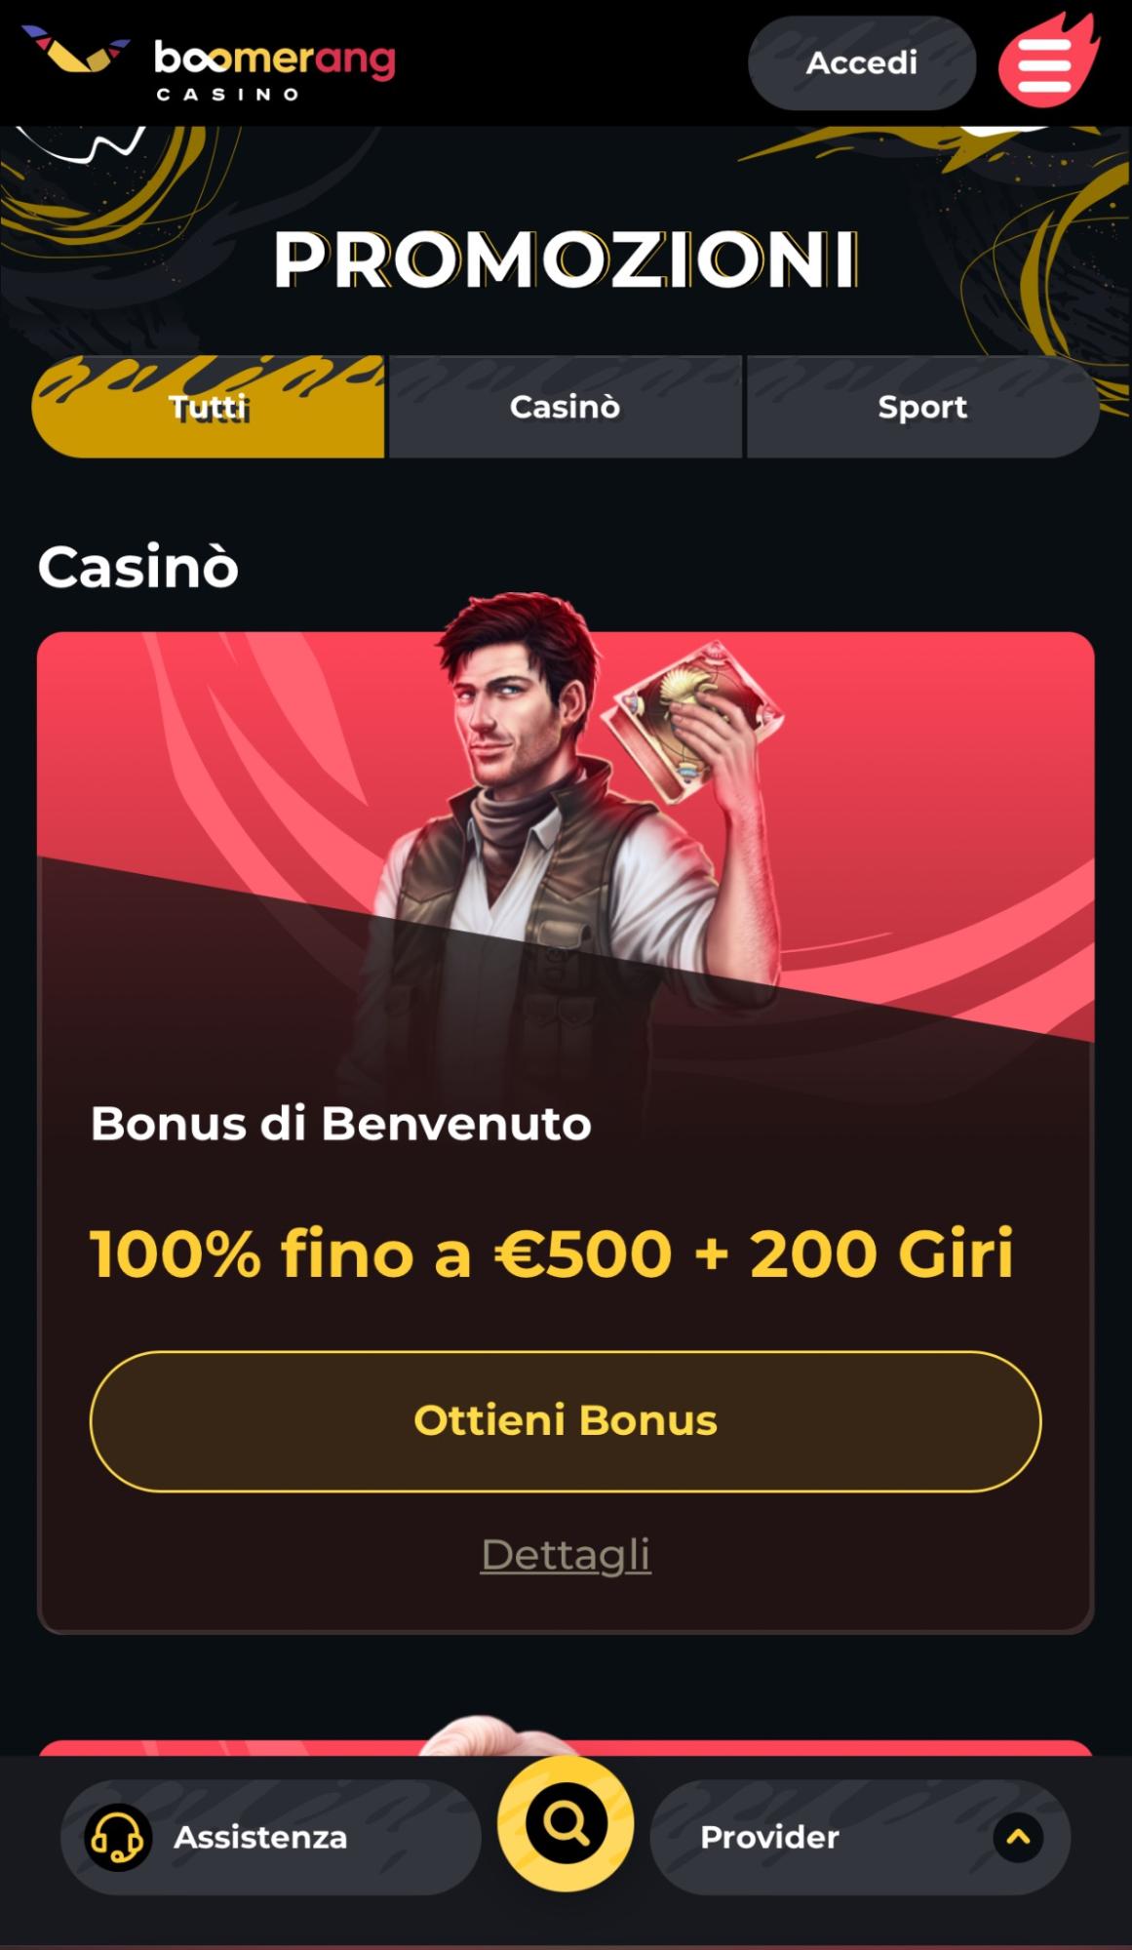This screenshot has width=1132, height=1950.
Task: Switch to the Casinò tab
Action: [x=566, y=407]
